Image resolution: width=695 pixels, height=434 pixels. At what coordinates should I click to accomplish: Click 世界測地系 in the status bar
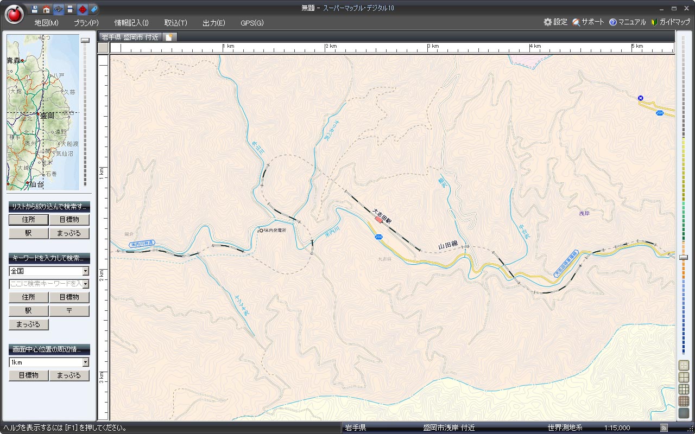coord(565,427)
